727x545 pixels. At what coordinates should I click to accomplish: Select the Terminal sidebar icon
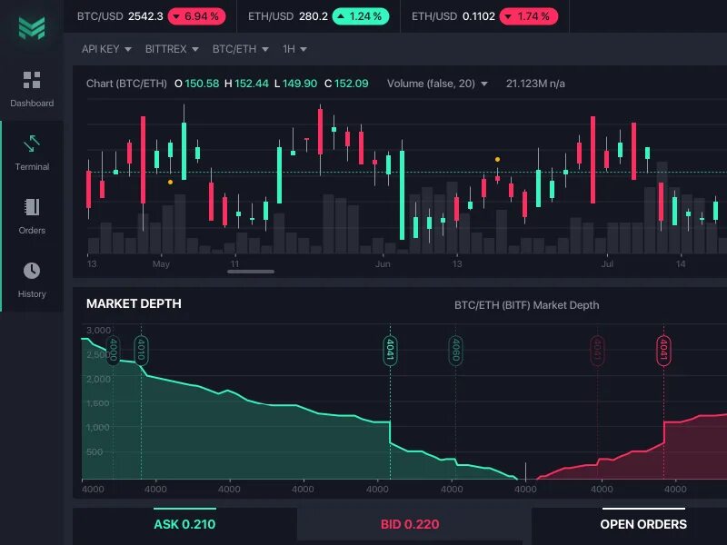32,151
